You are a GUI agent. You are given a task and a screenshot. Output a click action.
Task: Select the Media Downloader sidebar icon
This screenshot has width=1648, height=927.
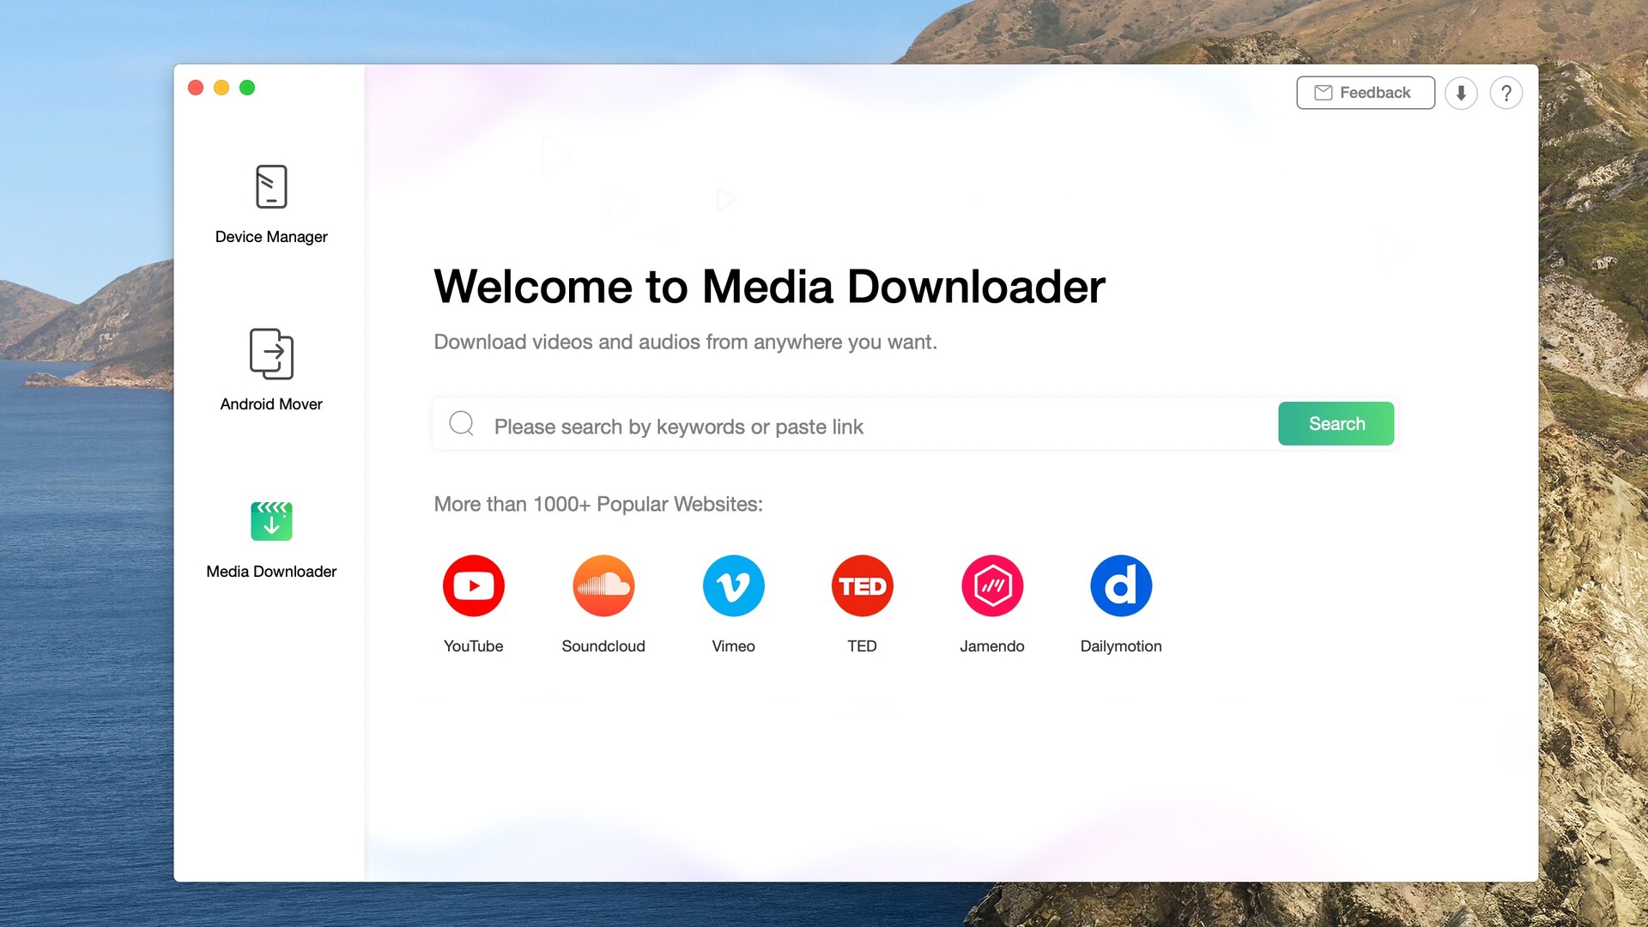tap(271, 521)
